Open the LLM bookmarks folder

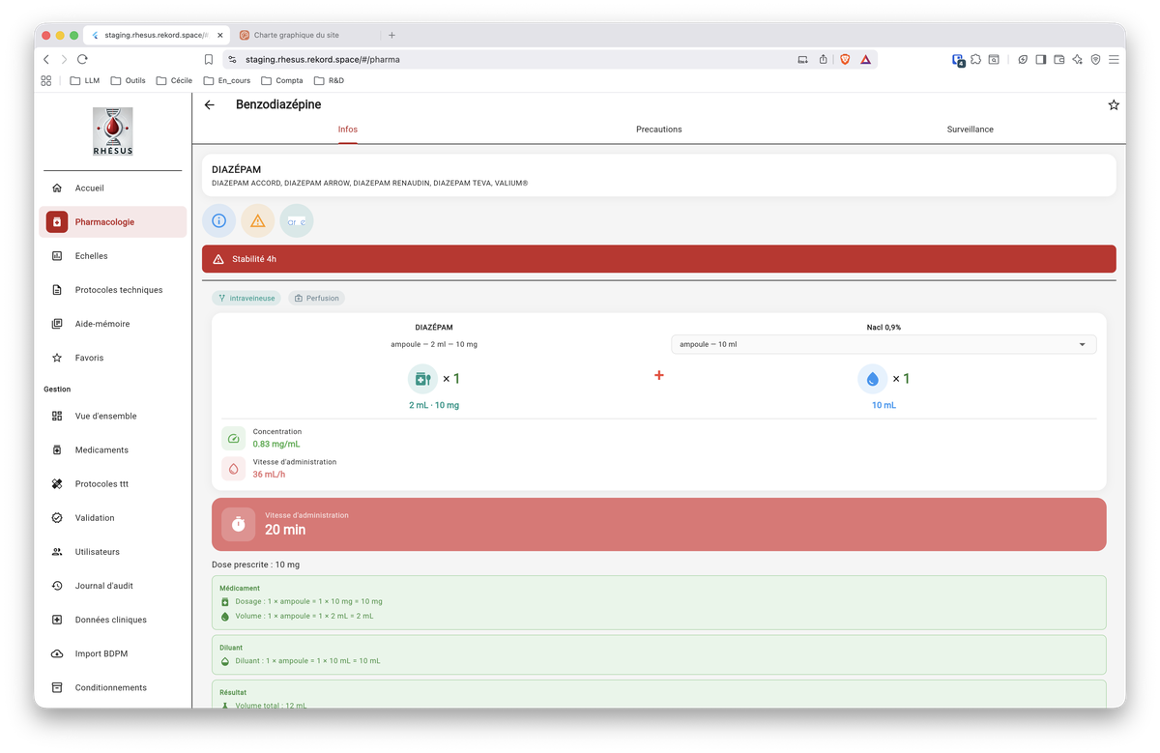point(85,80)
